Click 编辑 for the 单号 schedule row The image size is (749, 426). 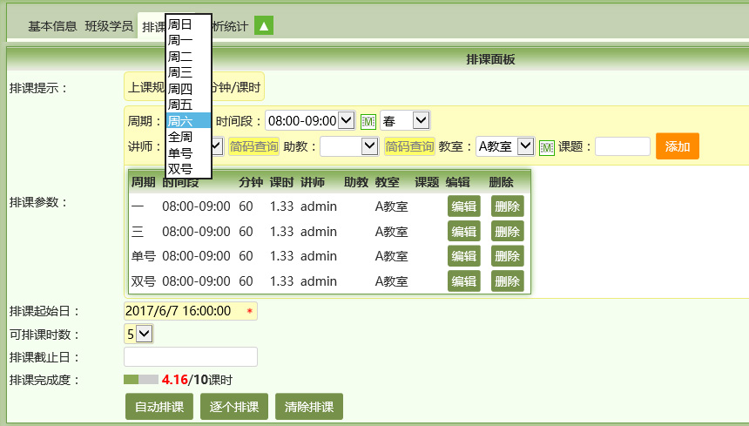[x=462, y=256]
